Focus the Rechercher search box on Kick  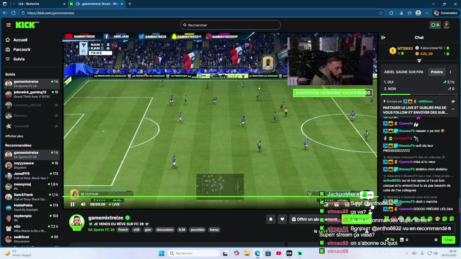230,25
